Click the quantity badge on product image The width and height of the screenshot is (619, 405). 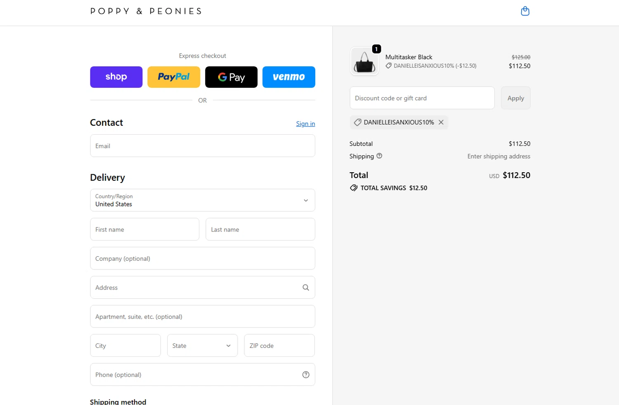coord(376,49)
